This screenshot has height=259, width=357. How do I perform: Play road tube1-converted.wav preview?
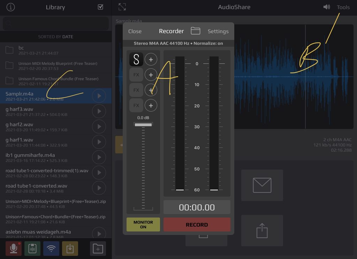click(99, 188)
